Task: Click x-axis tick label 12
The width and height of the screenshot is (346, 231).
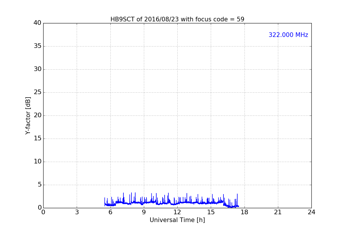Action: (177, 212)
